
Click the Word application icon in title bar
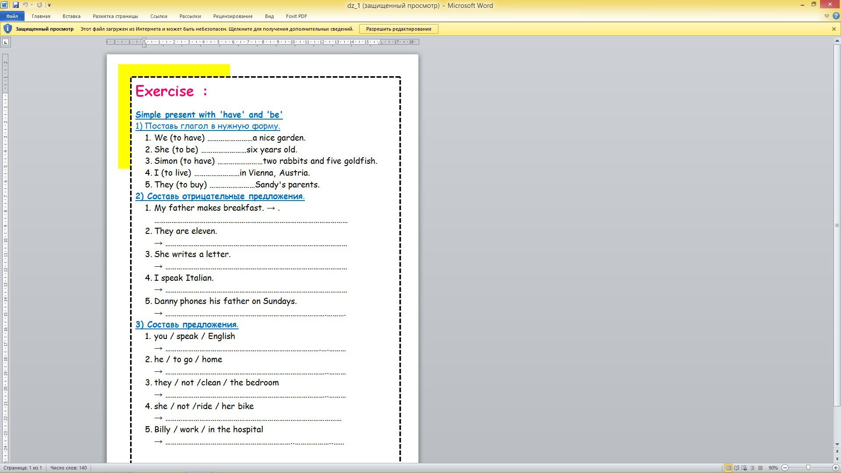pyautogui.click(x=4, y=5)
